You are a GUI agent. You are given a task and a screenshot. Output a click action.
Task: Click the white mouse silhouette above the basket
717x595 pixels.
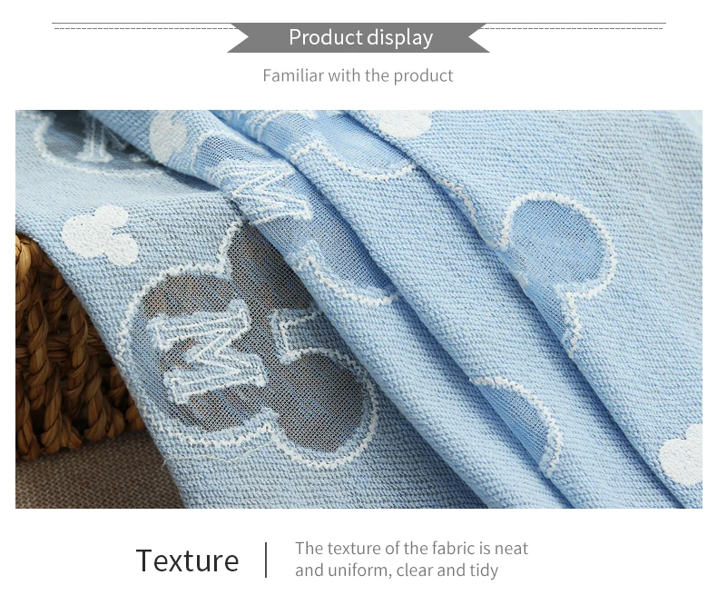click(x=101, y=235)
